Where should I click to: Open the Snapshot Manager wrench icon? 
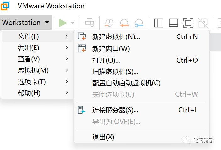[139, 23]
